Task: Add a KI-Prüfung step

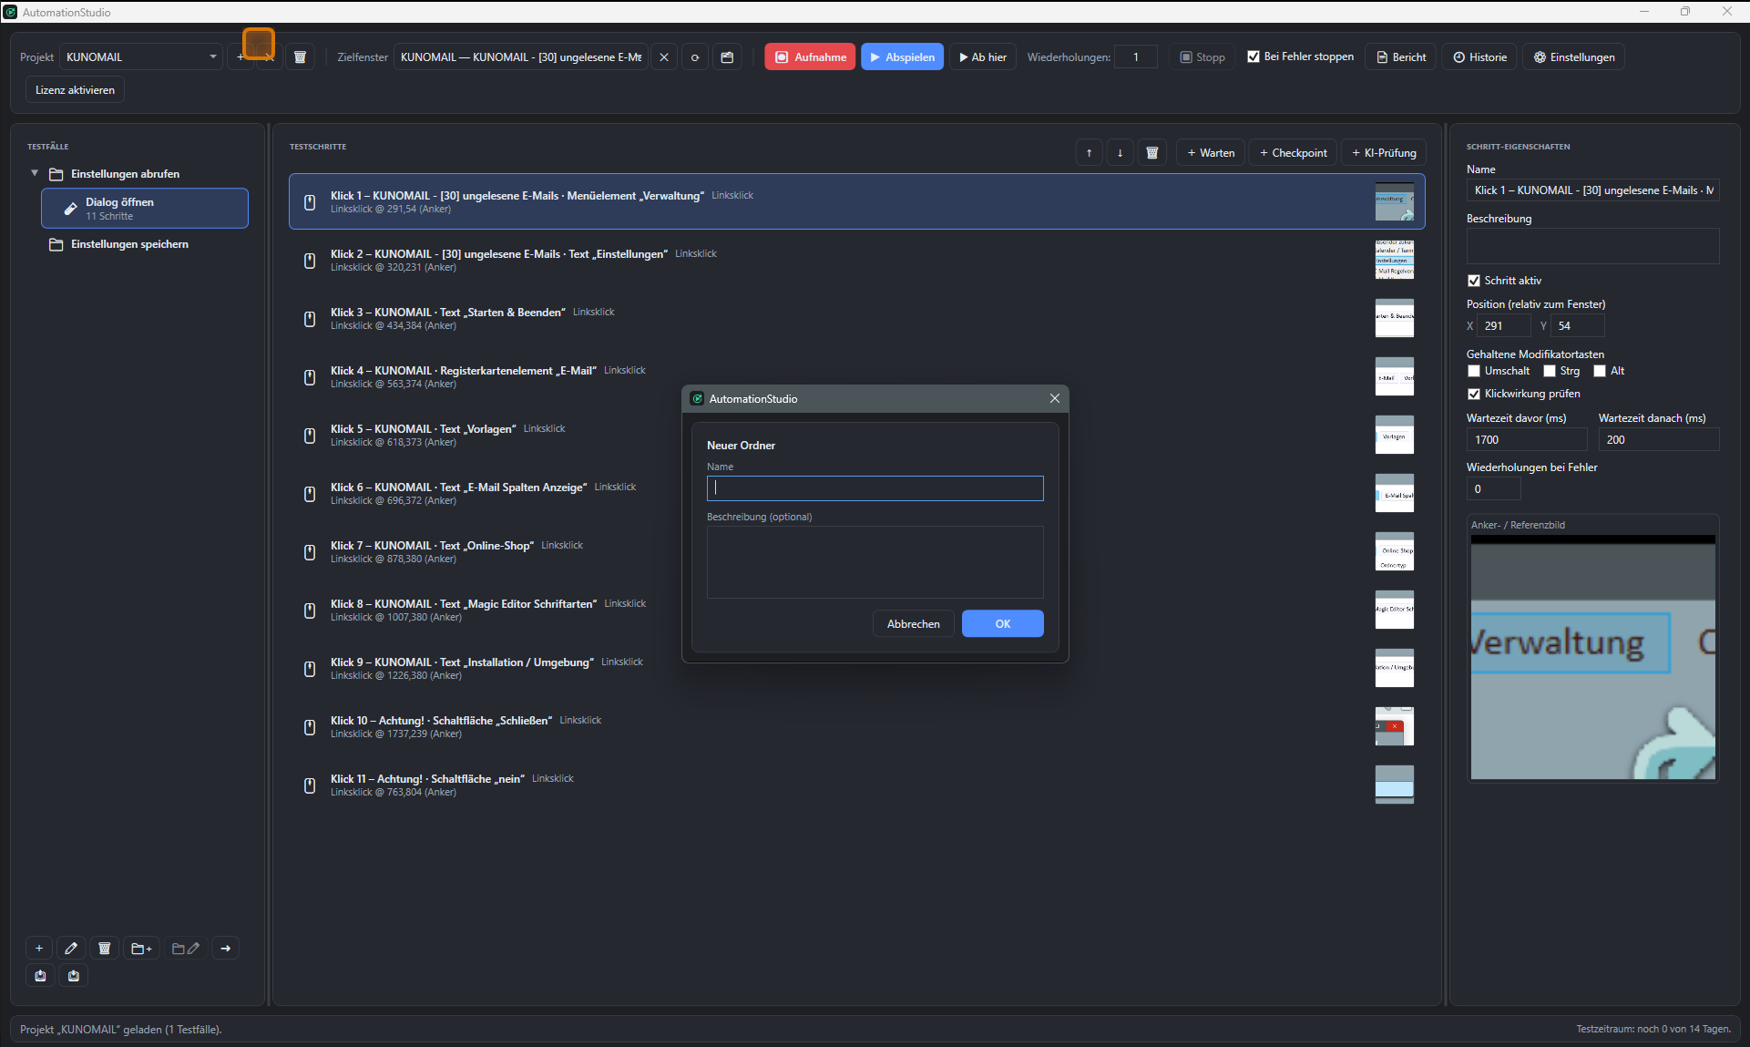Action: (1384, 153)
